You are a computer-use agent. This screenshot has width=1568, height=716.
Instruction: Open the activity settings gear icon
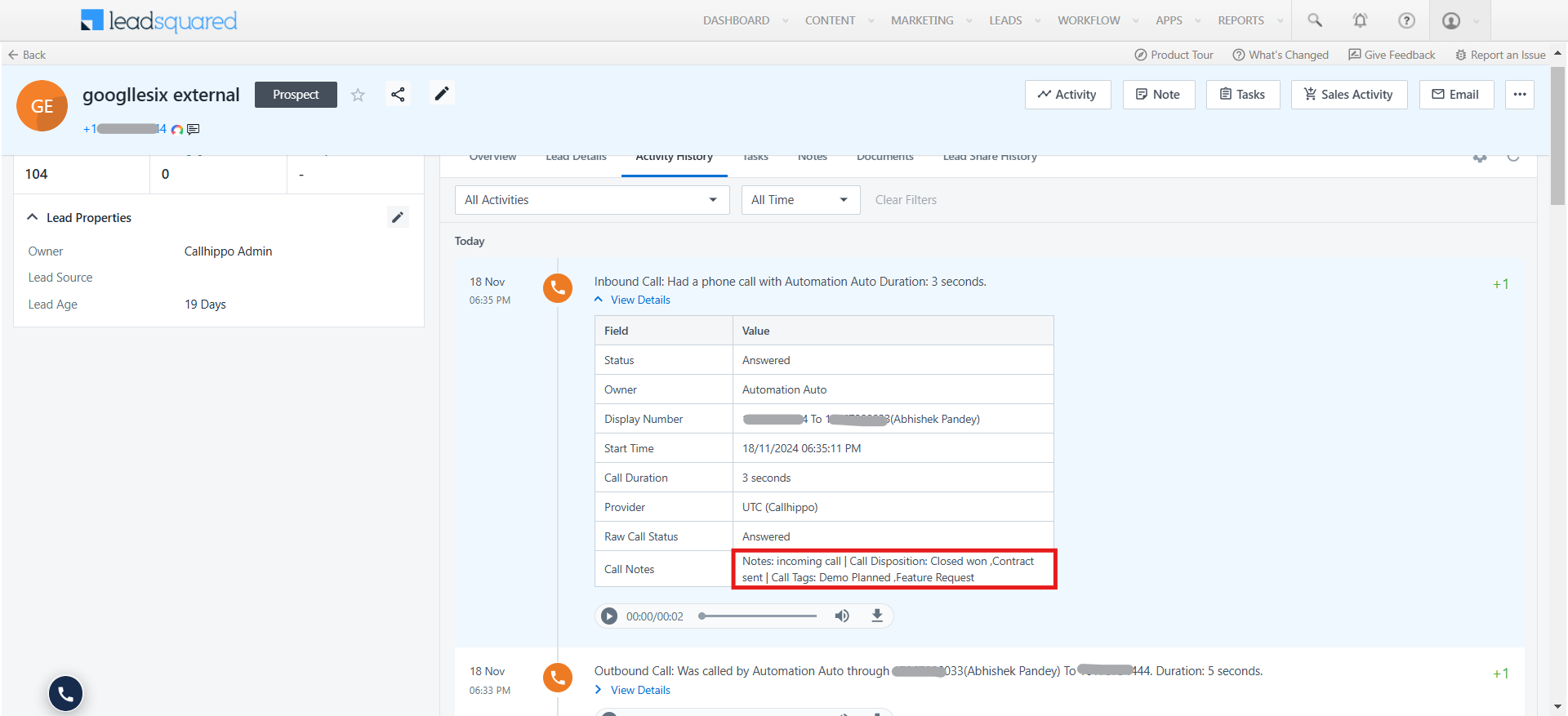1480,157
